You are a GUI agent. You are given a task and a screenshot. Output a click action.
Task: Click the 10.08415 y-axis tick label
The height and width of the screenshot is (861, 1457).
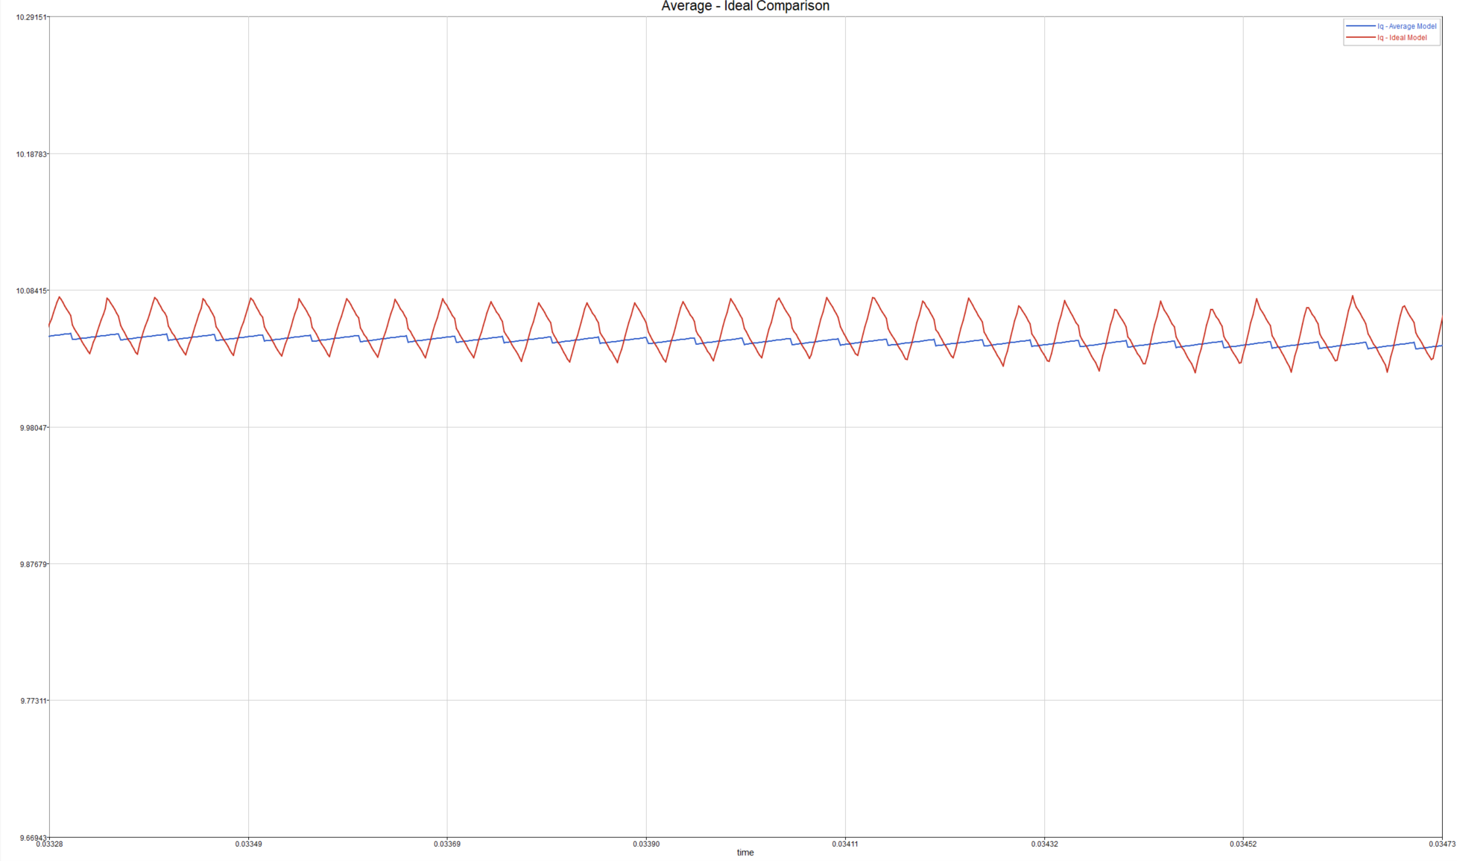tap(31, 290)
